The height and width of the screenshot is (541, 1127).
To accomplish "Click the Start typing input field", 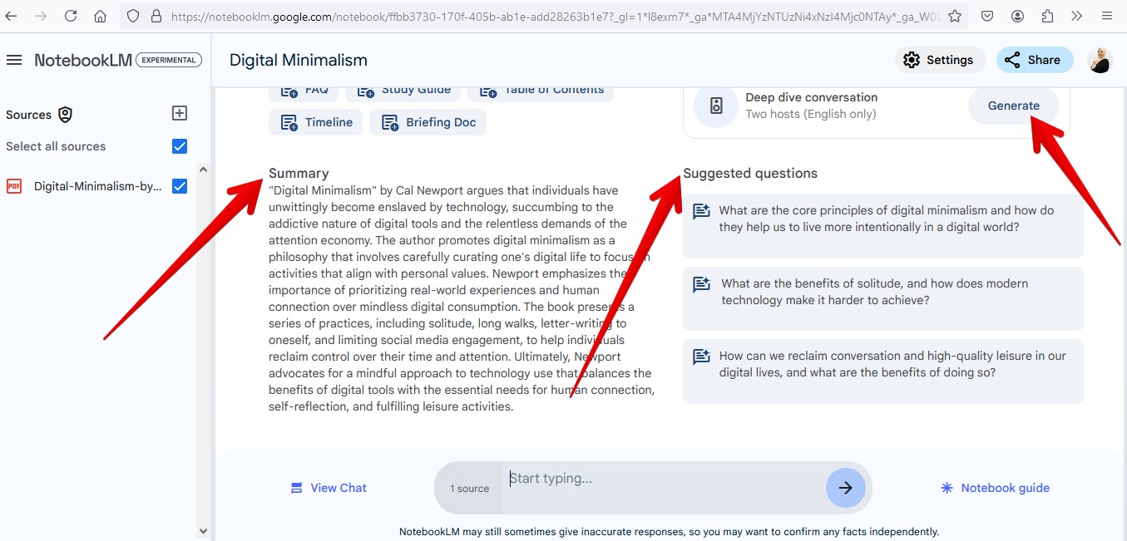I will [661, 480].
